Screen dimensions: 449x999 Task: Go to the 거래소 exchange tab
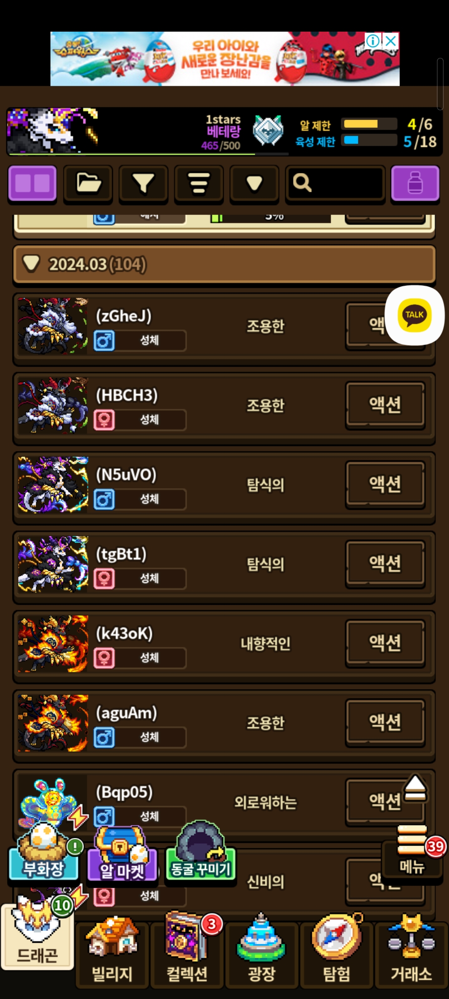[x=411, y=953]
